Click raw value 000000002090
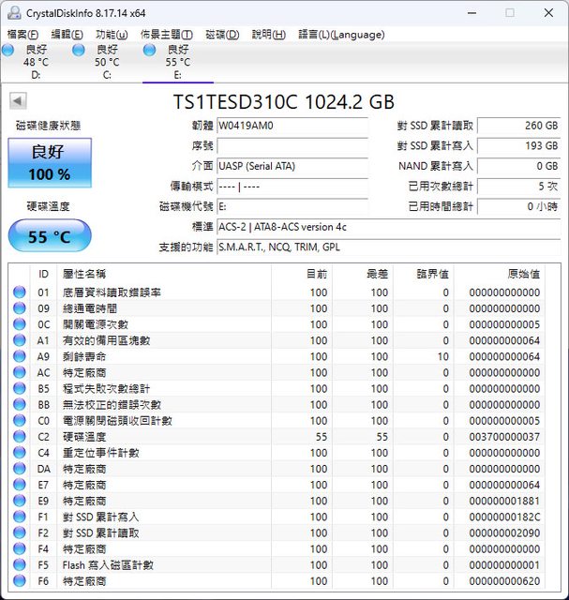Viewport: 569px width, 600px height. 504,533
